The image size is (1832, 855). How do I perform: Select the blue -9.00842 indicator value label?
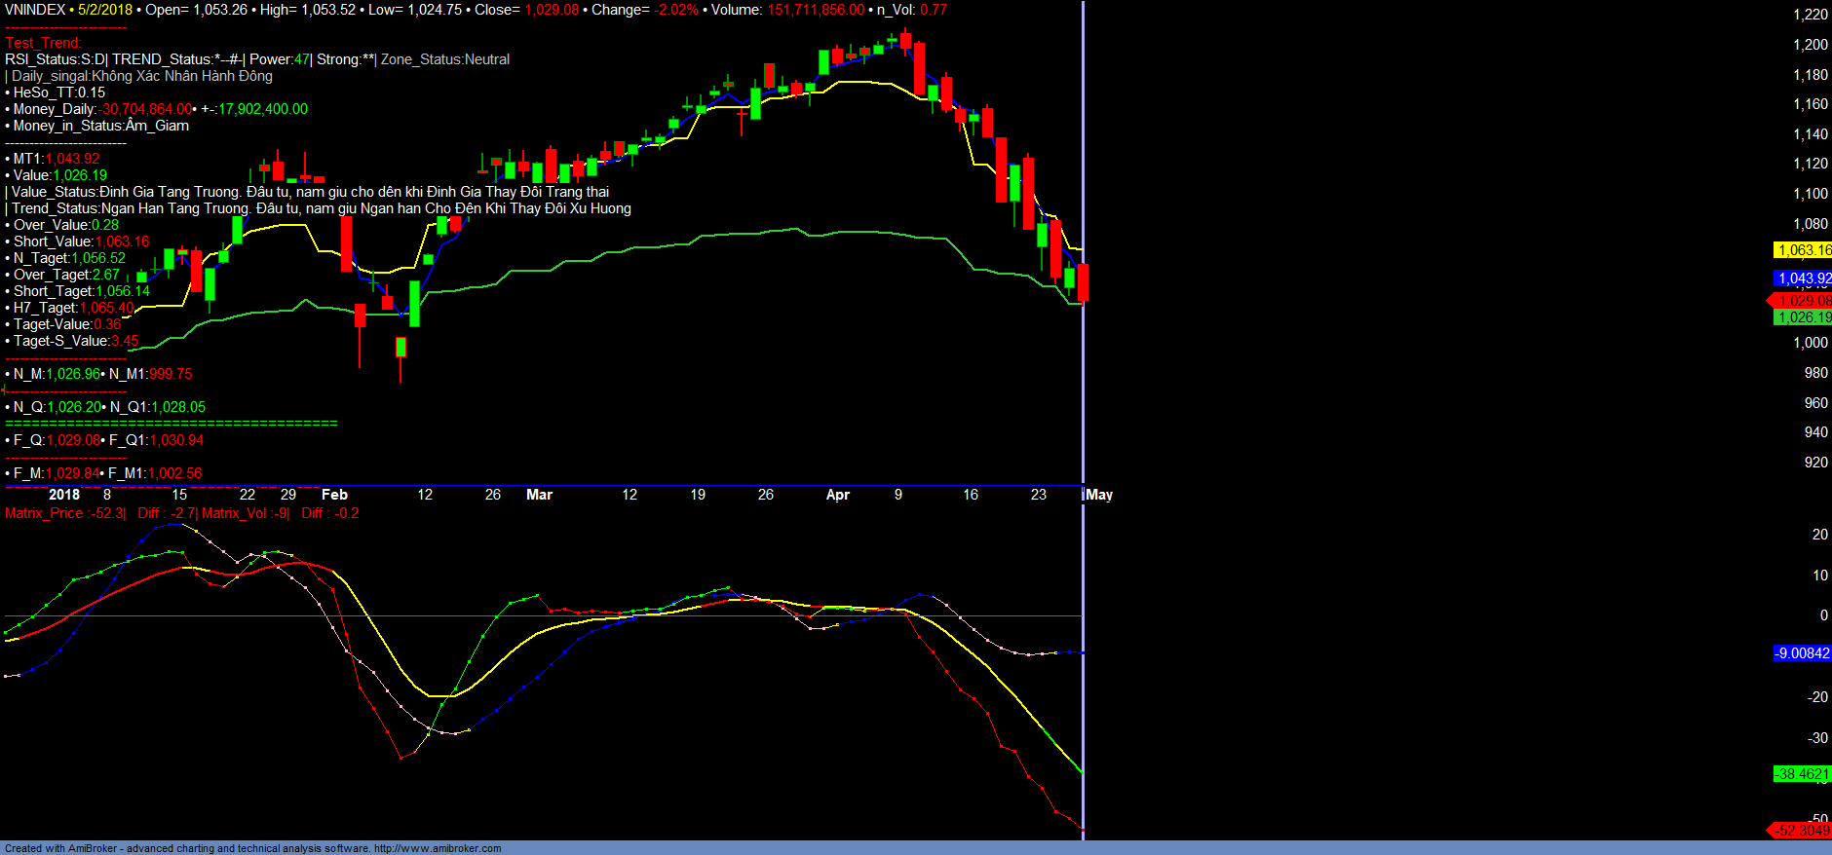pos(1802,653)
